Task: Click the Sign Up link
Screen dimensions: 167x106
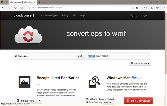Action: [x=133, y=15]
